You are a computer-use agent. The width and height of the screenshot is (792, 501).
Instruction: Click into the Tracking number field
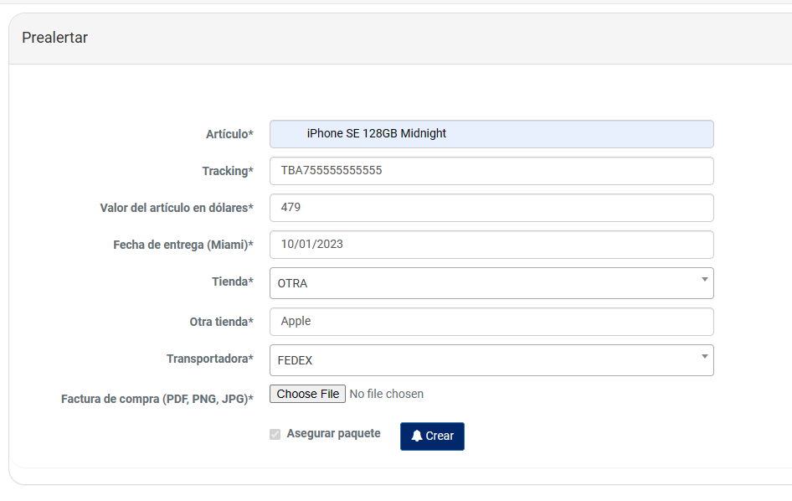(491, 171)
